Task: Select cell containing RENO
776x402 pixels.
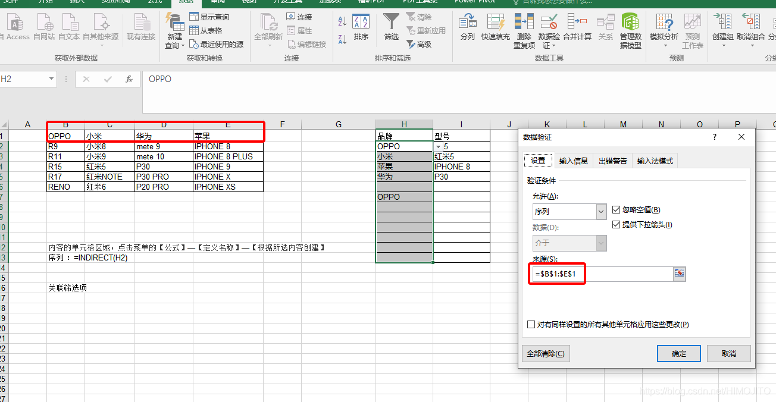Action: tap(66, 187)
